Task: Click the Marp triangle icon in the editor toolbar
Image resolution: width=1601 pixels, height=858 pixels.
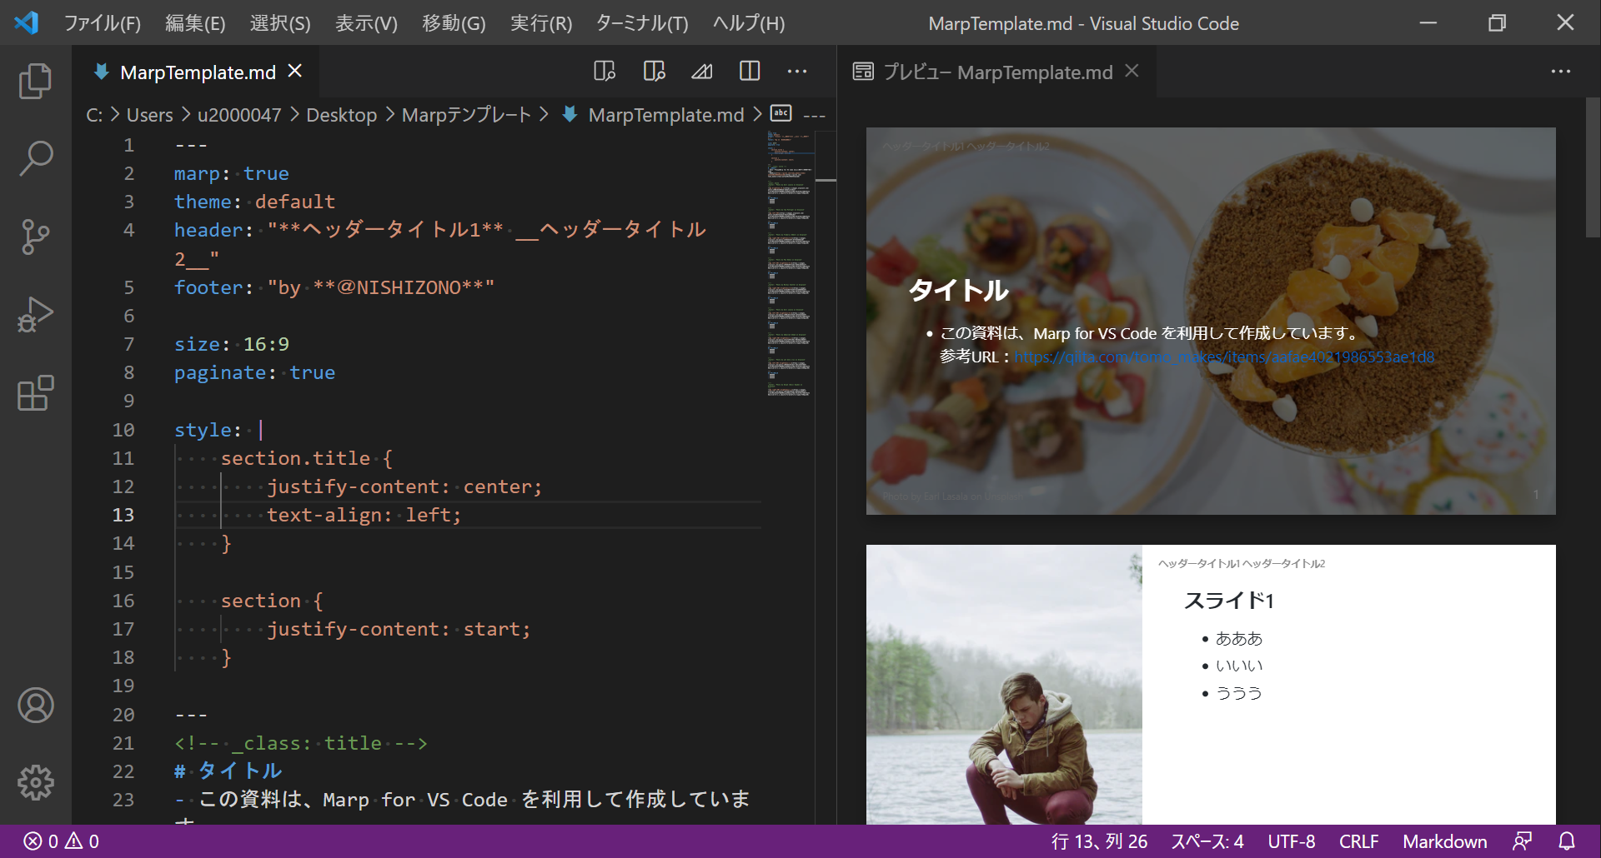Action: [x=702, y=72]
